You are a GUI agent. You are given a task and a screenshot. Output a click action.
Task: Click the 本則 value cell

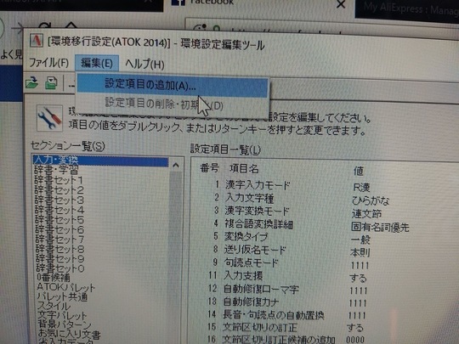click(360, 252)
